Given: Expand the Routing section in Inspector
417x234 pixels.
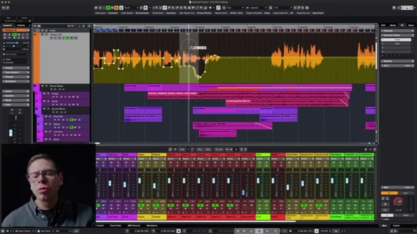Looking at the screenshot, I should click(x=16, y=68).
